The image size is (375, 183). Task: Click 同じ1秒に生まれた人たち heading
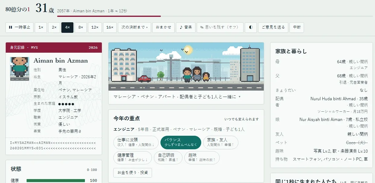[x=306, y=181]
